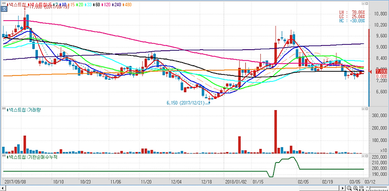Select the 15 moving average legend
389x191 pixels.
(x=72, y=5)
